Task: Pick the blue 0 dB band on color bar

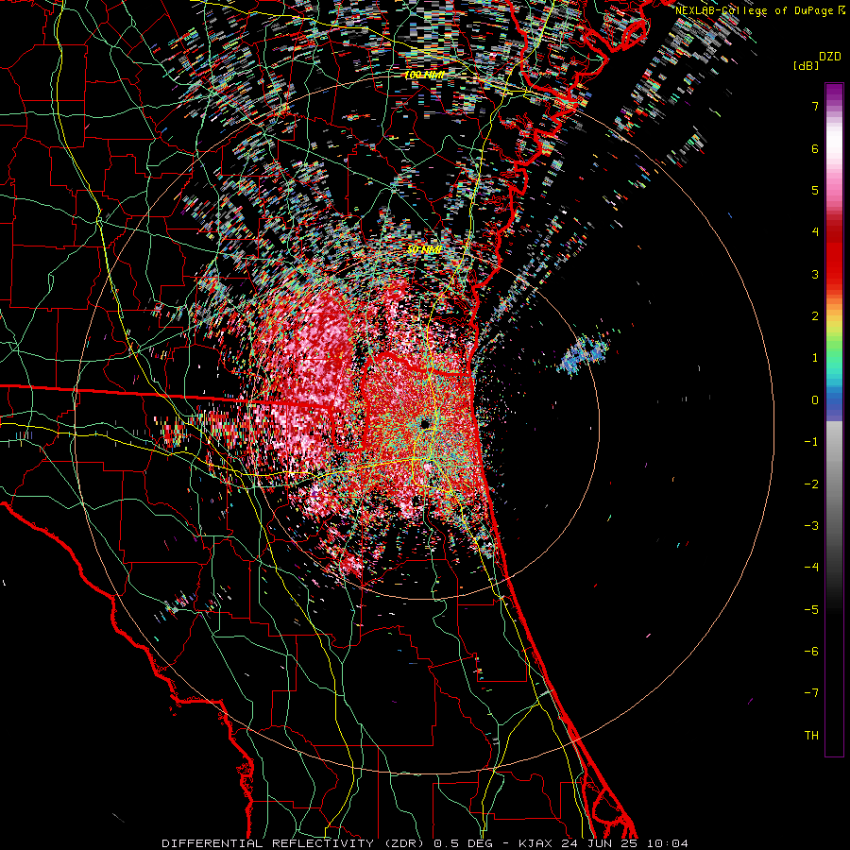Action: (834, 401)
